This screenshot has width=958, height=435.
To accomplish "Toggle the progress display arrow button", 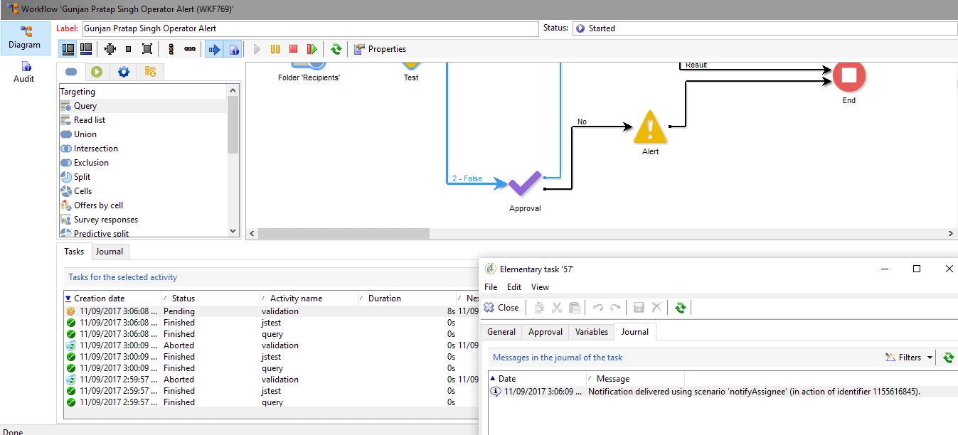I will (213, 49).
